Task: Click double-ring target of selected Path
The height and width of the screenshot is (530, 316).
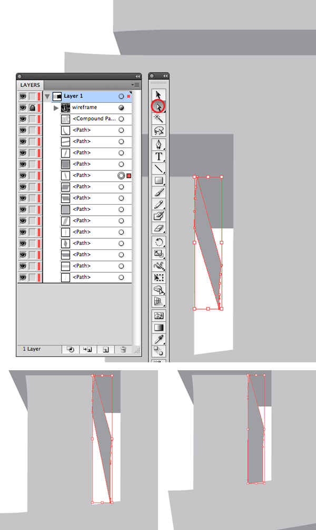Action: tap(121, 176)
